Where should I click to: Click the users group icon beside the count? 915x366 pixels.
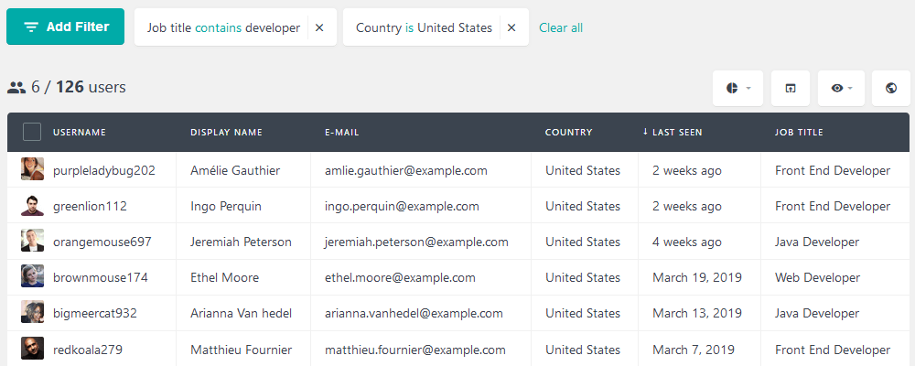pos(16,88)
